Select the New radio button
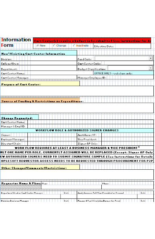 coord(38,45)
